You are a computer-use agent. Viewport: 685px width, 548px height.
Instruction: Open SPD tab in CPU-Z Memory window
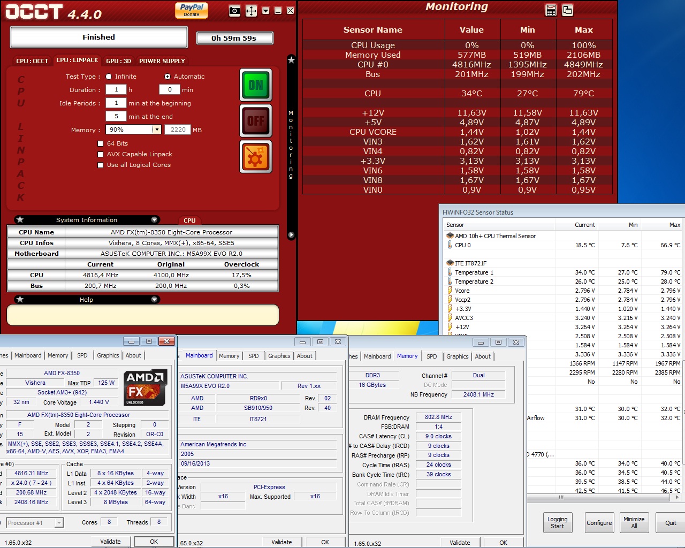[431, 356]
